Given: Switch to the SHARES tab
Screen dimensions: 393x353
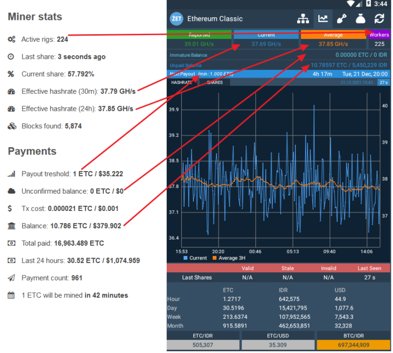Looking at the screenshot, I should [215, 82].
